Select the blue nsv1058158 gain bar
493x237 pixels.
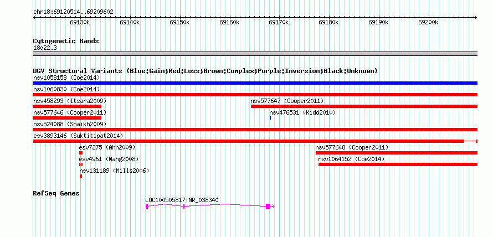tap(255, 83)
